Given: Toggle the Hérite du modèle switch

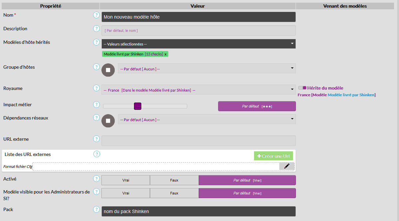Looking at the screenshot, I should [x=302, y=88].
